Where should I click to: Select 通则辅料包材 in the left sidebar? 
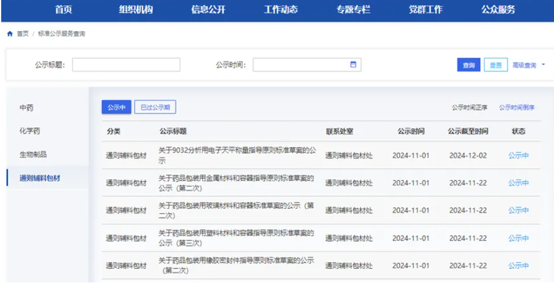(x=40, y=178)
